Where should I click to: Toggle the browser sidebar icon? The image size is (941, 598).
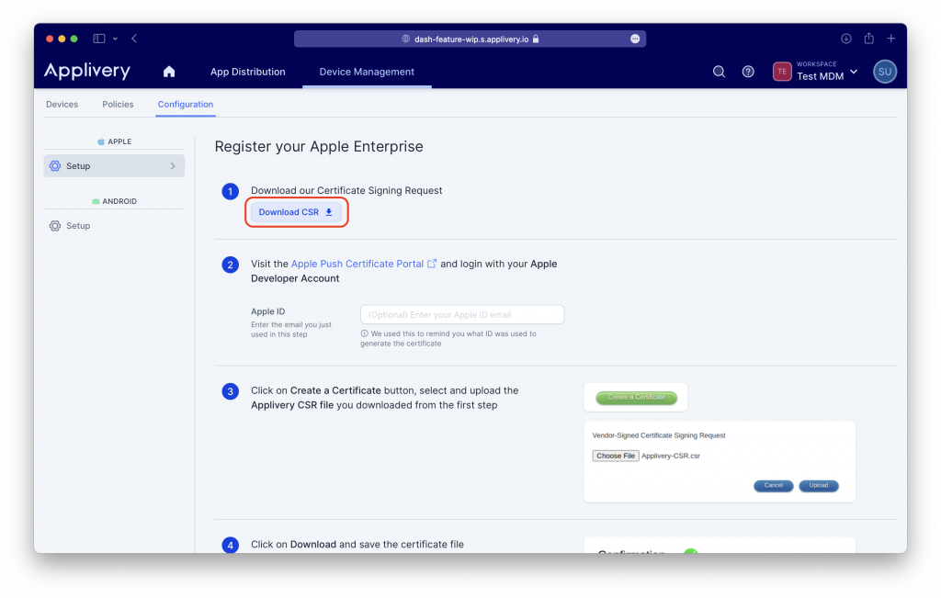tap(99, 39)
